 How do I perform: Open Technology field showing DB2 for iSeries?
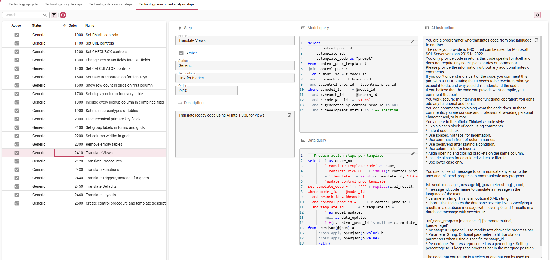point(235,78)
